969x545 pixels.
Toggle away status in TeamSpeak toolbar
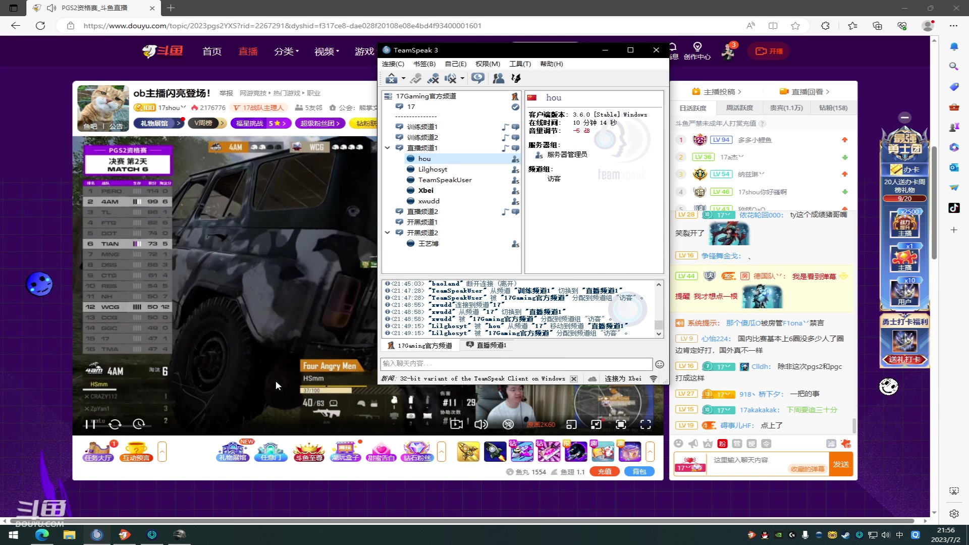[416, 79]
